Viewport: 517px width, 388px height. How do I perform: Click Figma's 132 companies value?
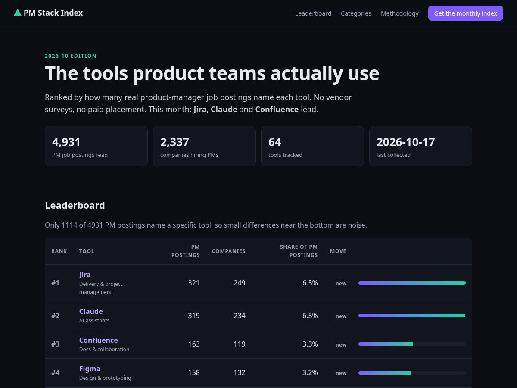[x=240, y=372]
